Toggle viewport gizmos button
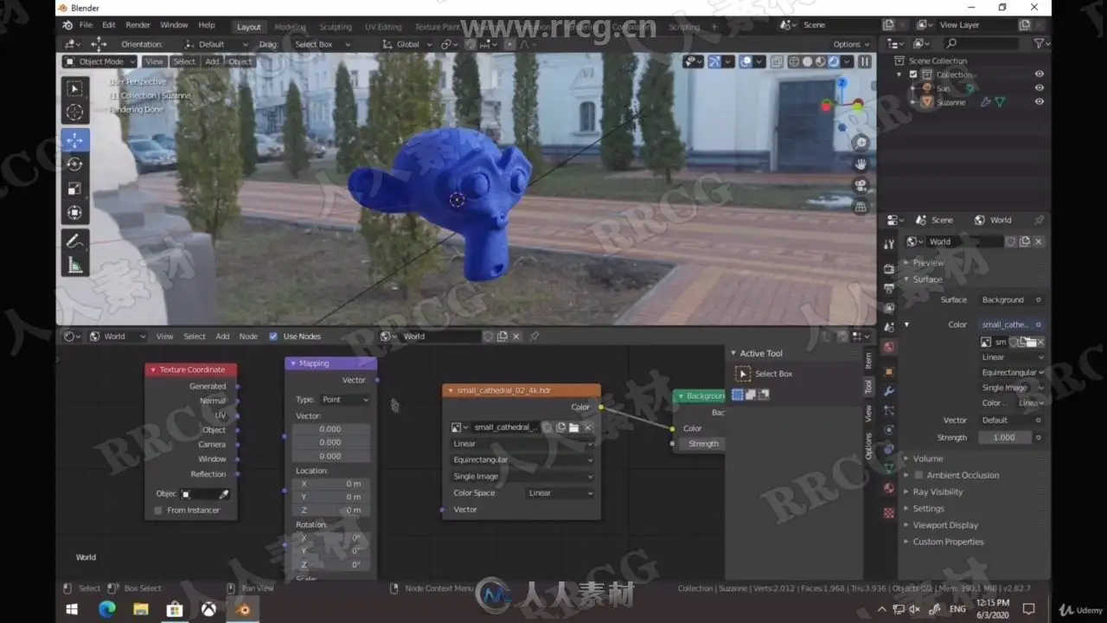 714,61
